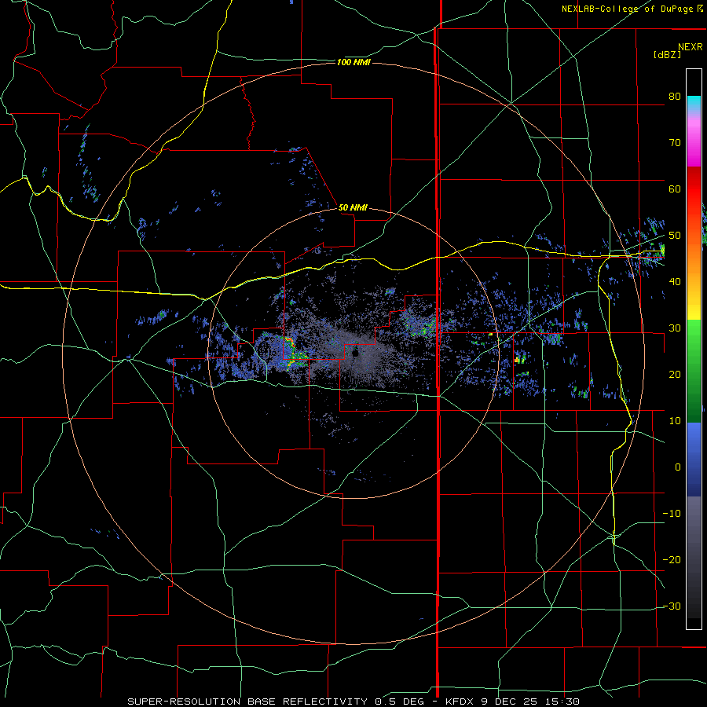Click the 10 dBZ scale value
Viewport: 707px width, 707px height.
pos(675,421)
